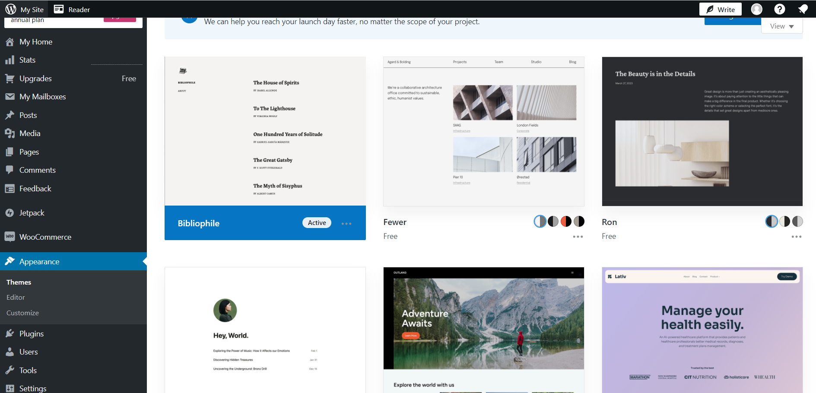Click the Users person icon

click(x=10, y=352)
